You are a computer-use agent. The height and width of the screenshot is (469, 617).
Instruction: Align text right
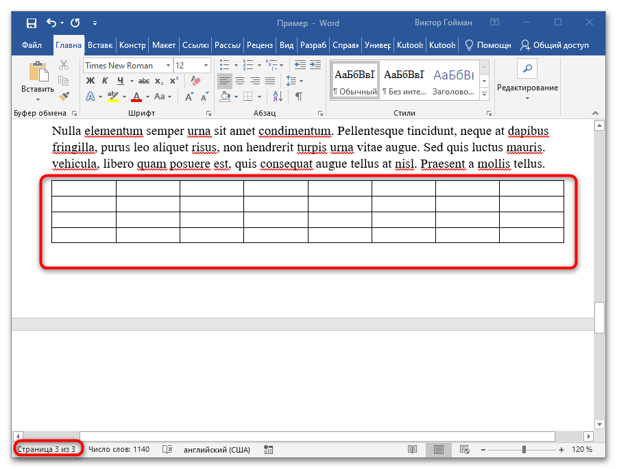click(255, 81)
